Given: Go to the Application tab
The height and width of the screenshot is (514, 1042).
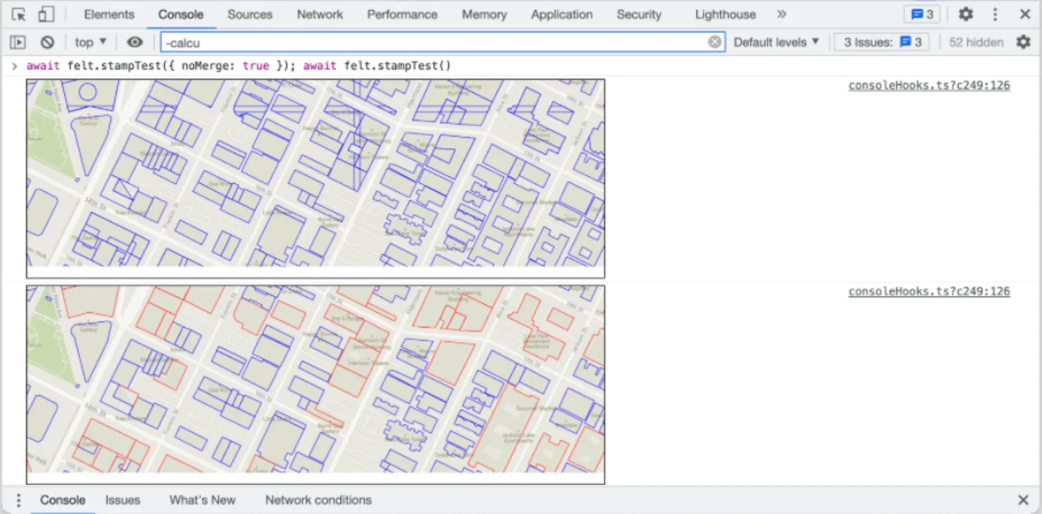Looking at the screenshot, I should coord(562,14).
